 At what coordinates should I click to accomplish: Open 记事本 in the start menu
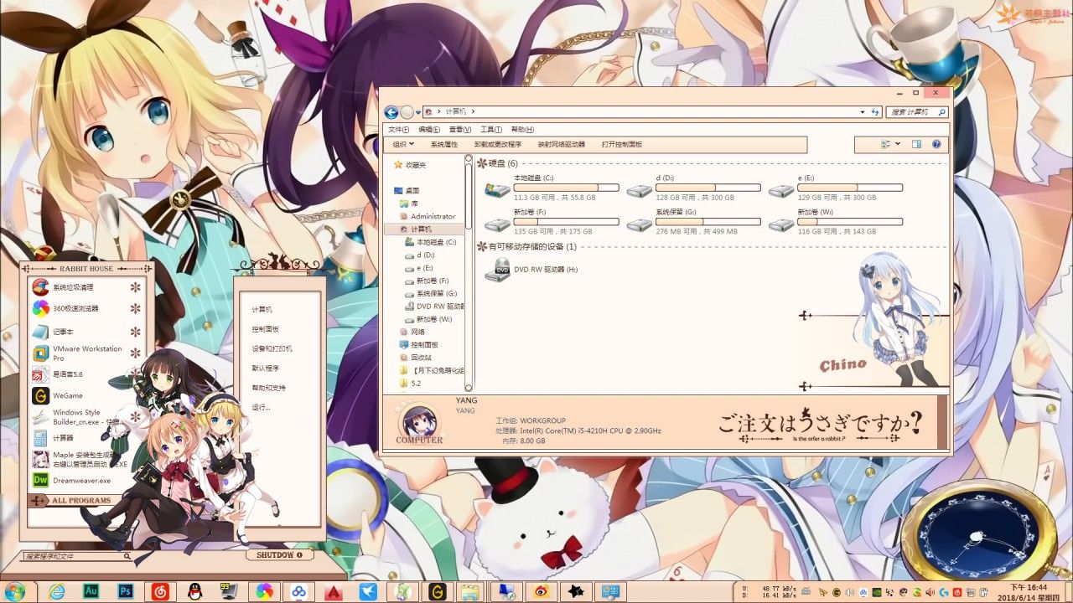[x=64, y=332]
